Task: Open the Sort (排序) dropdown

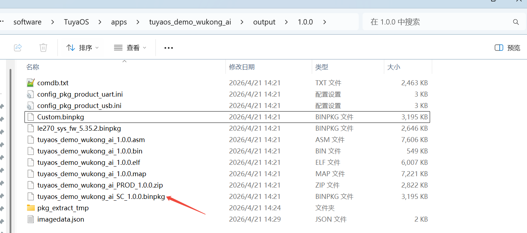Action: (x=83, y=48)
